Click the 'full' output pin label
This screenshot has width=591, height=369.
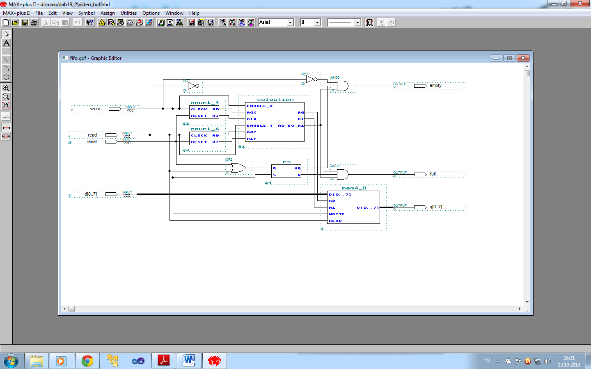pyautogui.click(x=433, y=174)
